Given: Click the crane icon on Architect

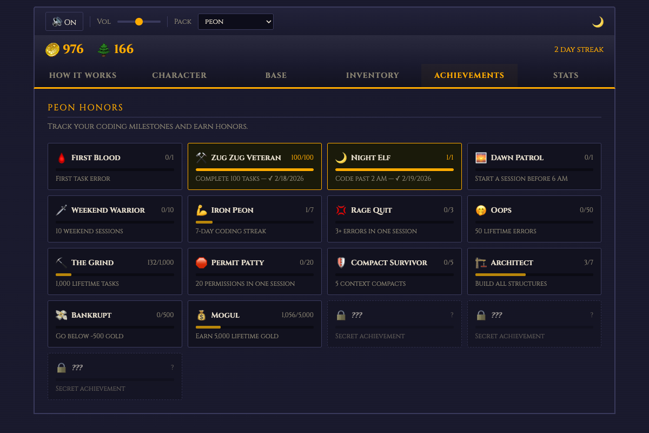Looking at the screenshot, I should point(481,263).
